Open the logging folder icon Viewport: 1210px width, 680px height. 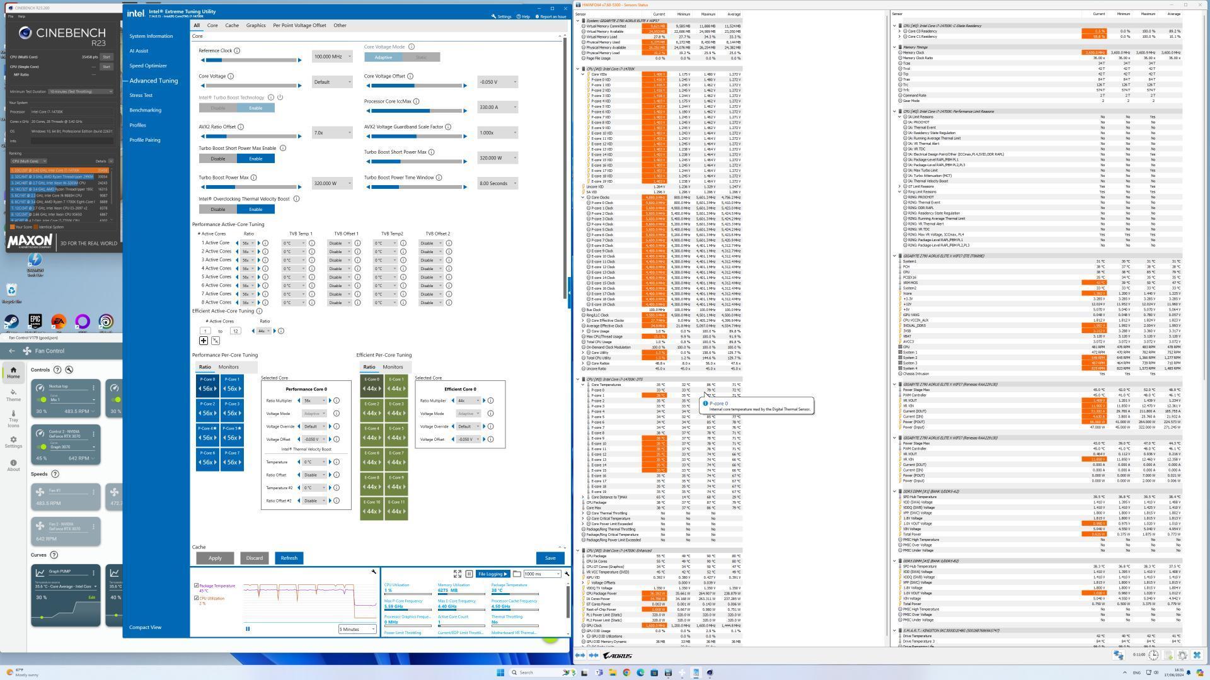tap(517, 574)
